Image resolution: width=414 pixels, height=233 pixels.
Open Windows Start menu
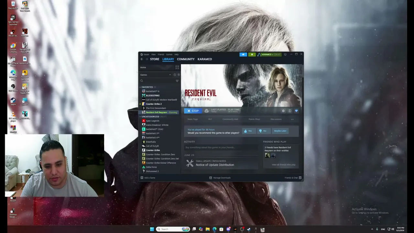point(152,229)
